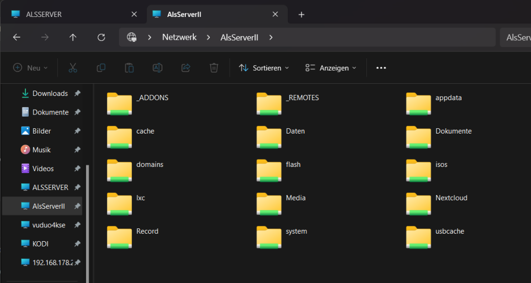The height and width of the screenshot is (283, 531).
Task: Select ALSSERVER in the sidebar
Action: pyautogui.click(x=50, y=187)
